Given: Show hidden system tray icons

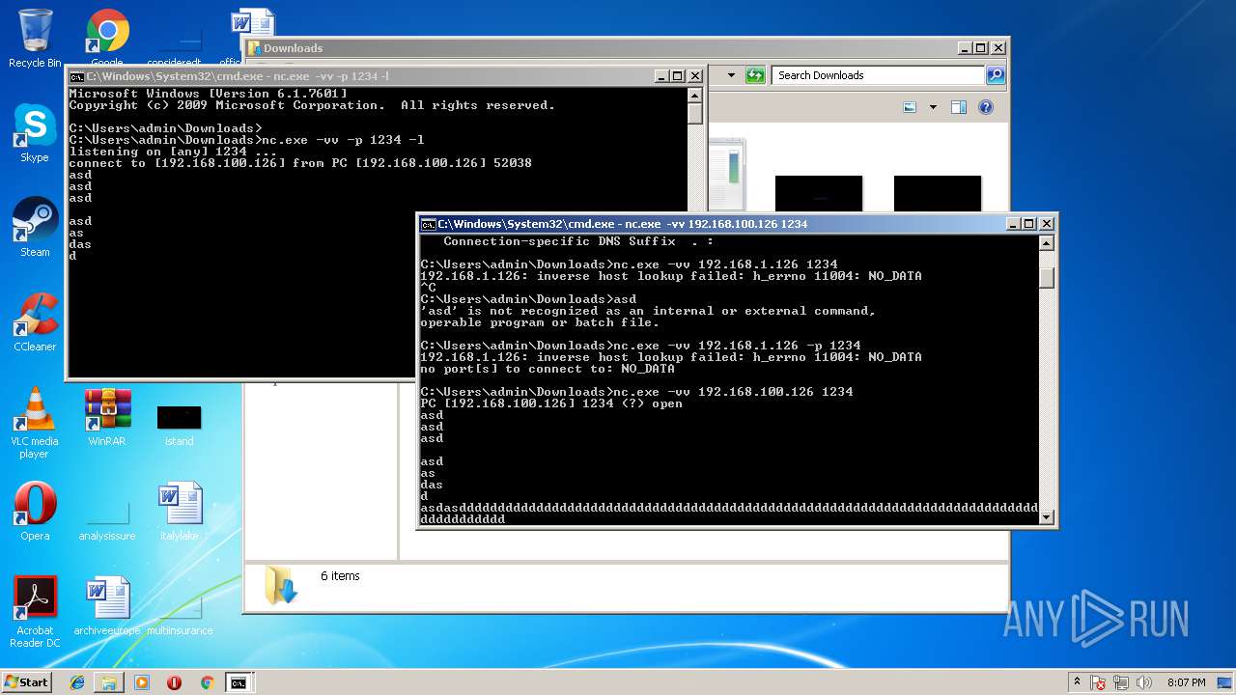Looking at the screenshot, I should coord(1077,682).
